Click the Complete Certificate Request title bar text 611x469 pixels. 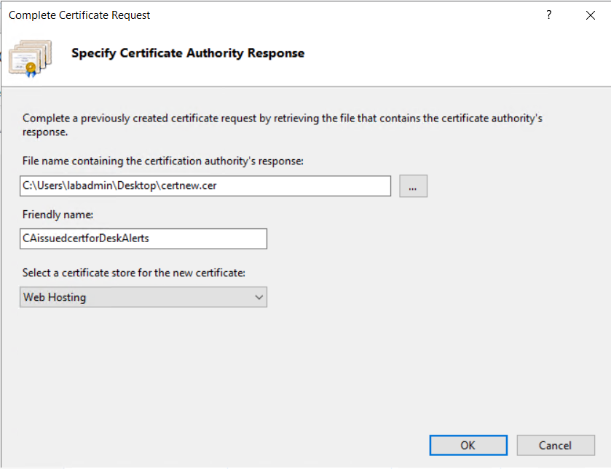pyautogui.click(x=79, y=15)
